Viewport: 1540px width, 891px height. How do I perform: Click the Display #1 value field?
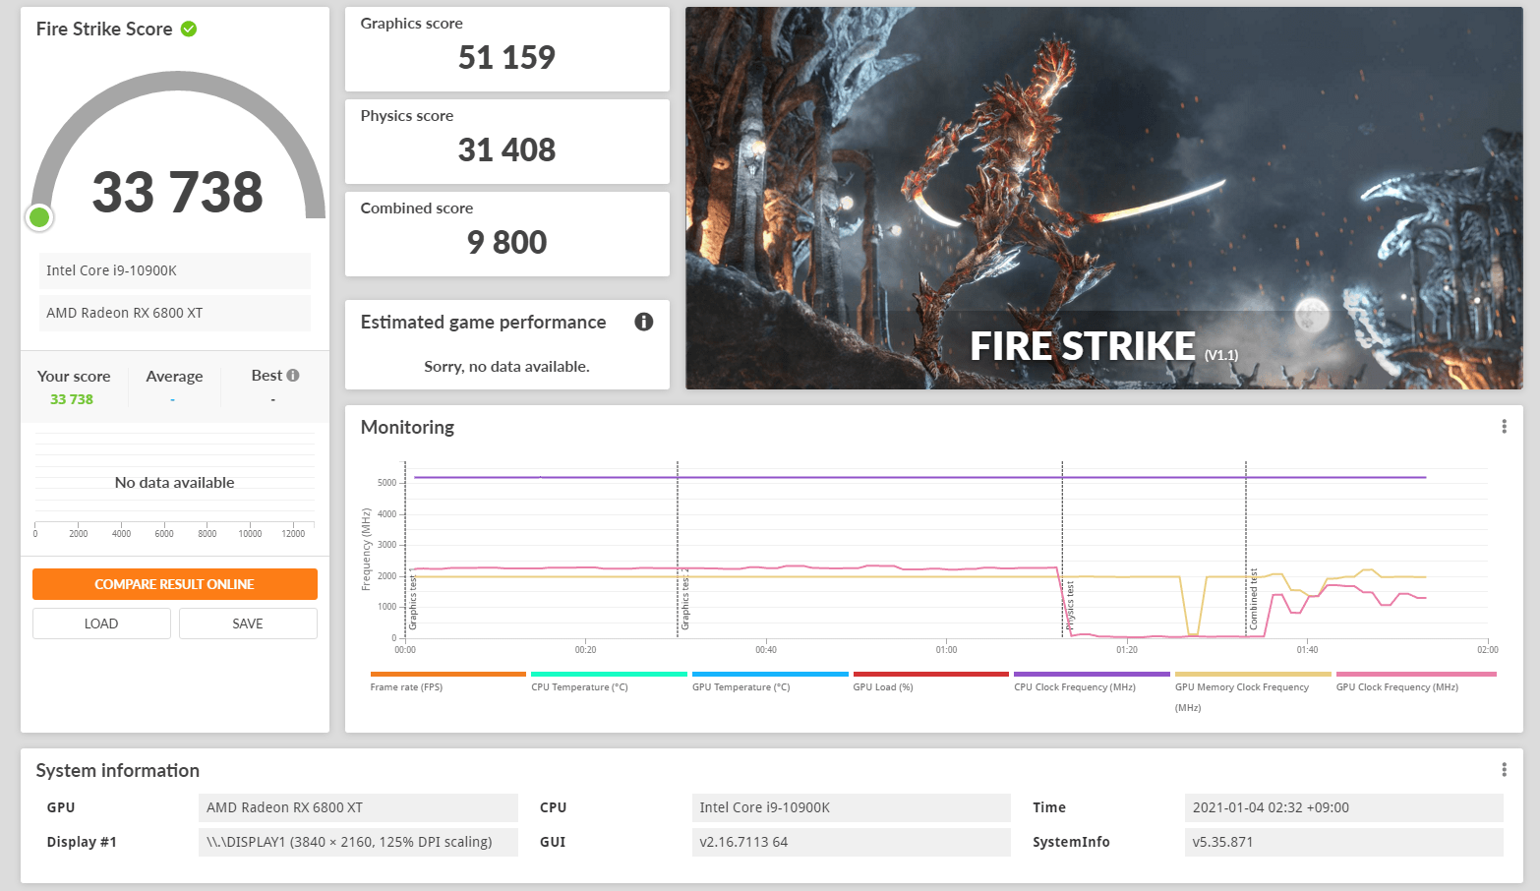[358, 842]
